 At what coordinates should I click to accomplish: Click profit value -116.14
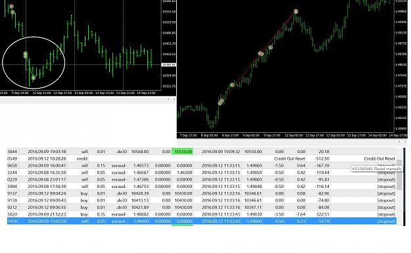[x=322, y=187]
